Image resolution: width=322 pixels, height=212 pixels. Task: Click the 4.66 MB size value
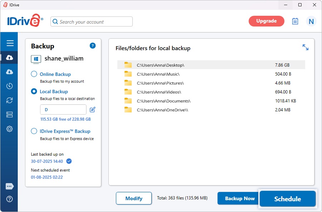[x=283, y=83]
